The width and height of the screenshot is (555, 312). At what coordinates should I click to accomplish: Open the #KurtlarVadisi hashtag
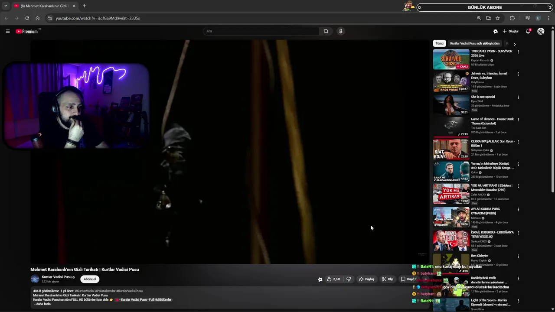tap(85, 291)
